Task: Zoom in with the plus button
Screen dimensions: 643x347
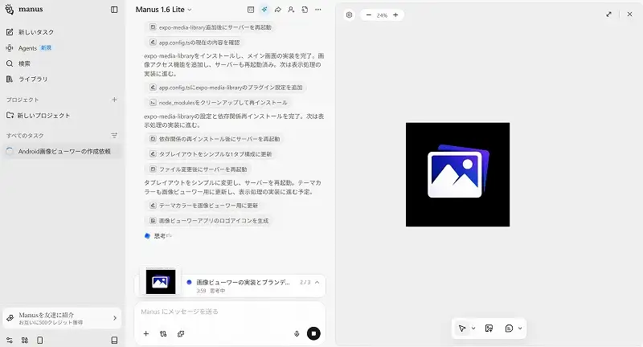Action: [395, 15]
